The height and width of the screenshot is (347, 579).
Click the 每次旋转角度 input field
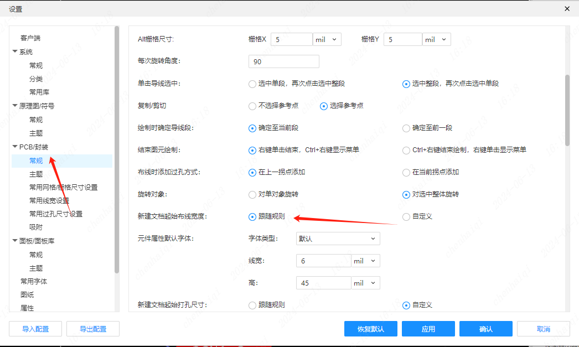pos(284,62)
